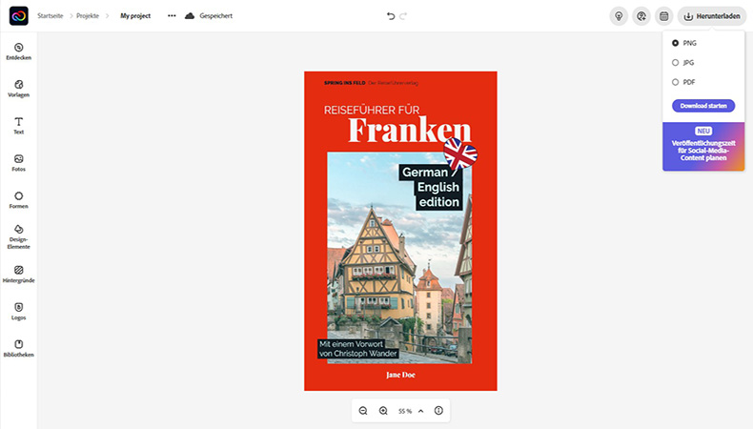753x429 pixels.
Task: Open the three-dots project menu
Action: [172, 16]
